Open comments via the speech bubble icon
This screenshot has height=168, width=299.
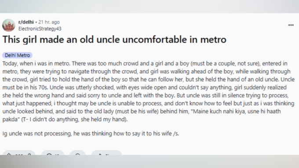(49, 154)
